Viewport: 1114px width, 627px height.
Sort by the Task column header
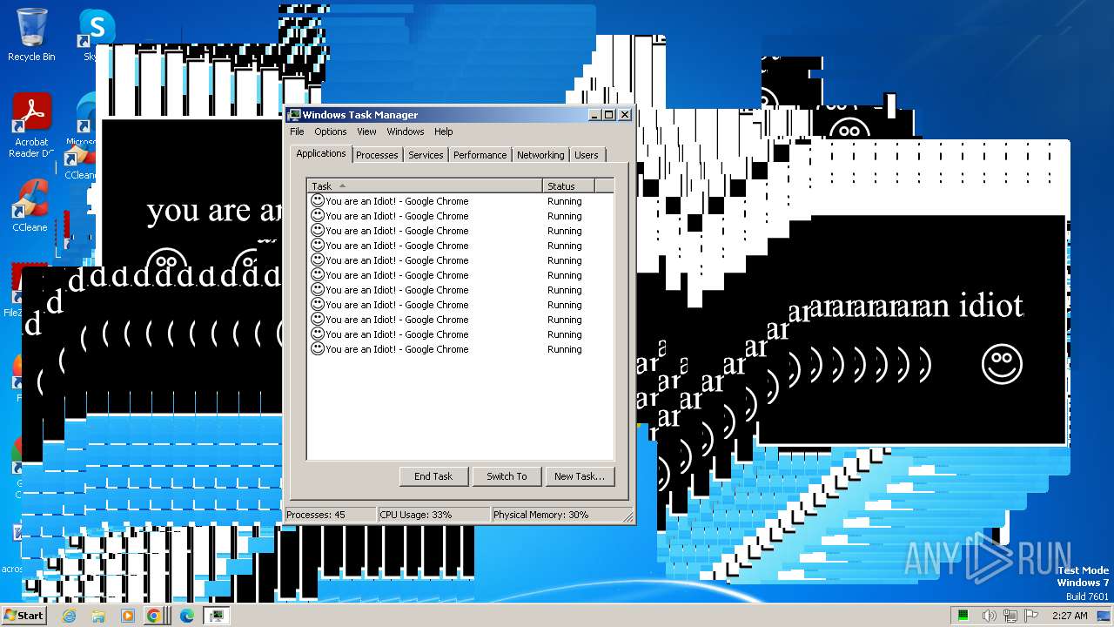425,185
